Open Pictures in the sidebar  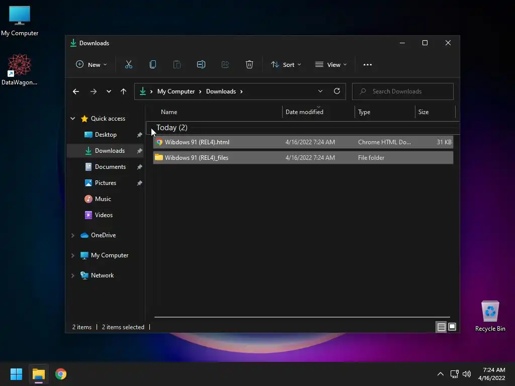(105, 183)
